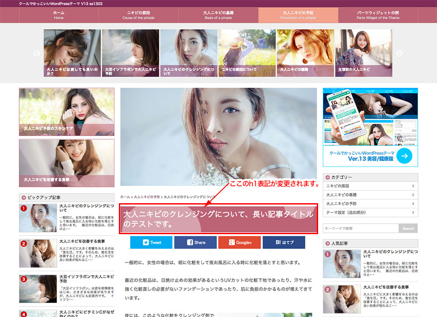
Task: Click the Search button
Action: pyautogui.click(x=408, y=228)
